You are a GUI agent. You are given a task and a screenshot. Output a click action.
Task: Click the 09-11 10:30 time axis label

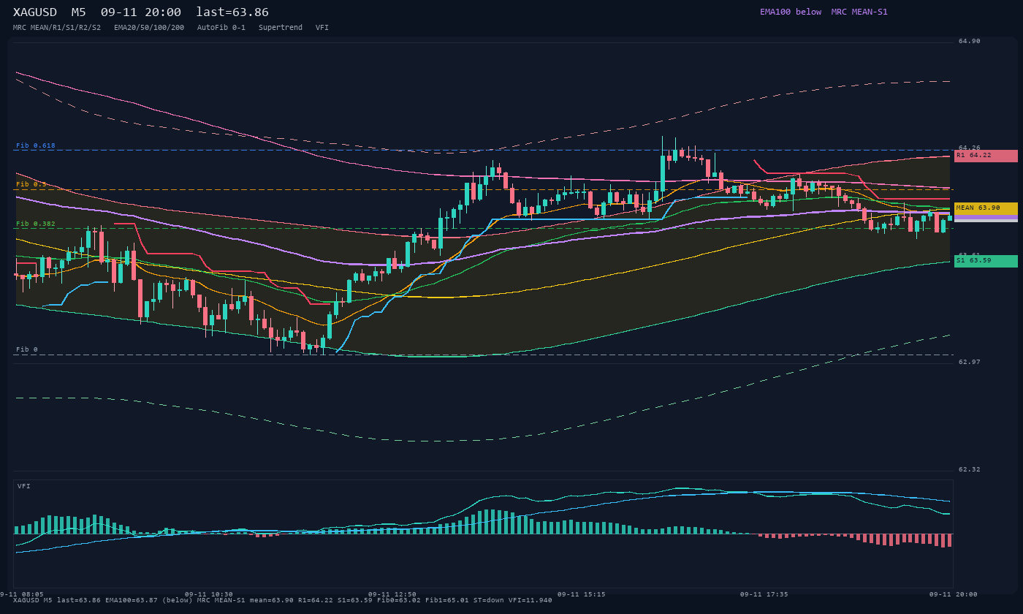tap(209, 594)
